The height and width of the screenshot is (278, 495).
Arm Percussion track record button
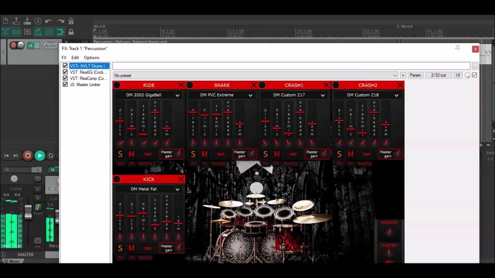tap(13, 46)
